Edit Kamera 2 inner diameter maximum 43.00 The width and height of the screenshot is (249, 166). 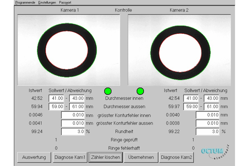point(212,98)
